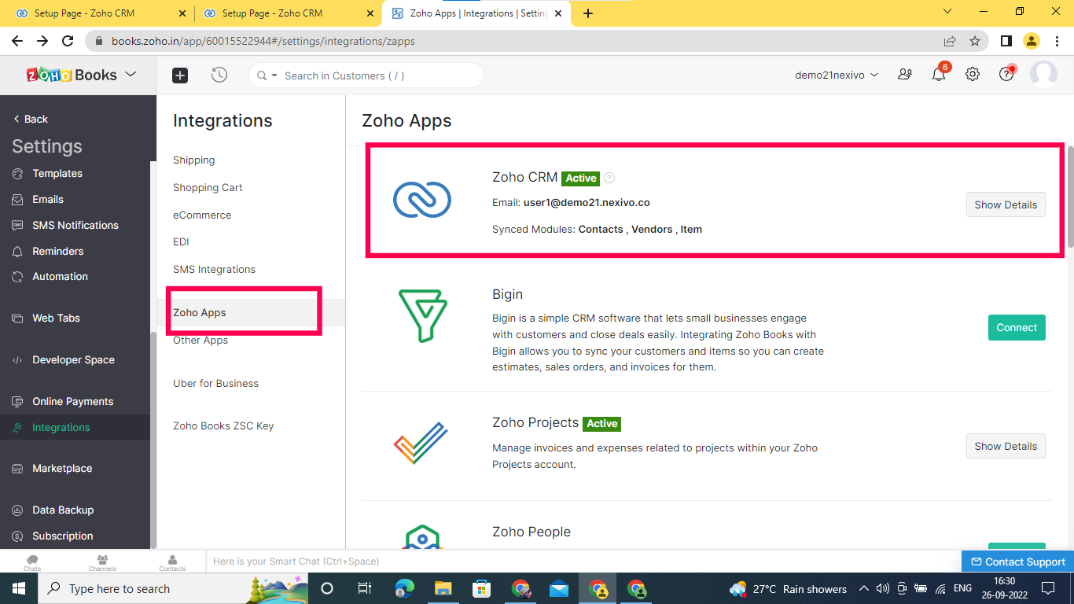
Task: Click the browser share page icon
Action: click(x=950, y=41)
